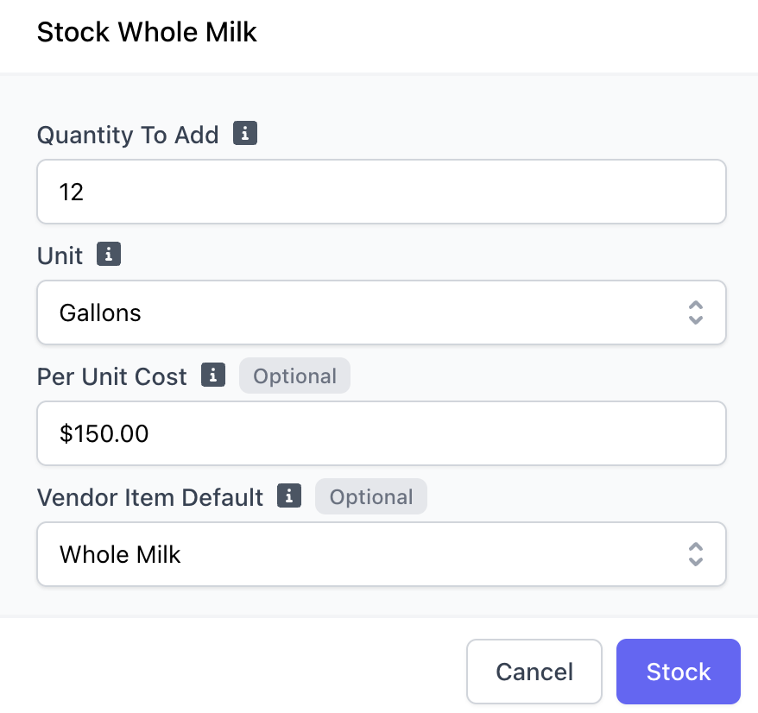Viewport: 758px width, 713px height.
Task: Click the Cancel button
Action: tap(534, 672)
